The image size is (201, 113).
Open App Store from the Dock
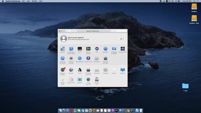(x=120, y=110)
